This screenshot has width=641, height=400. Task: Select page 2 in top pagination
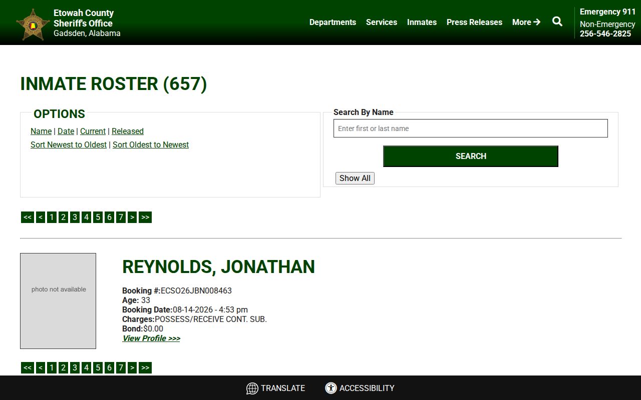click(x=63, y=217)
